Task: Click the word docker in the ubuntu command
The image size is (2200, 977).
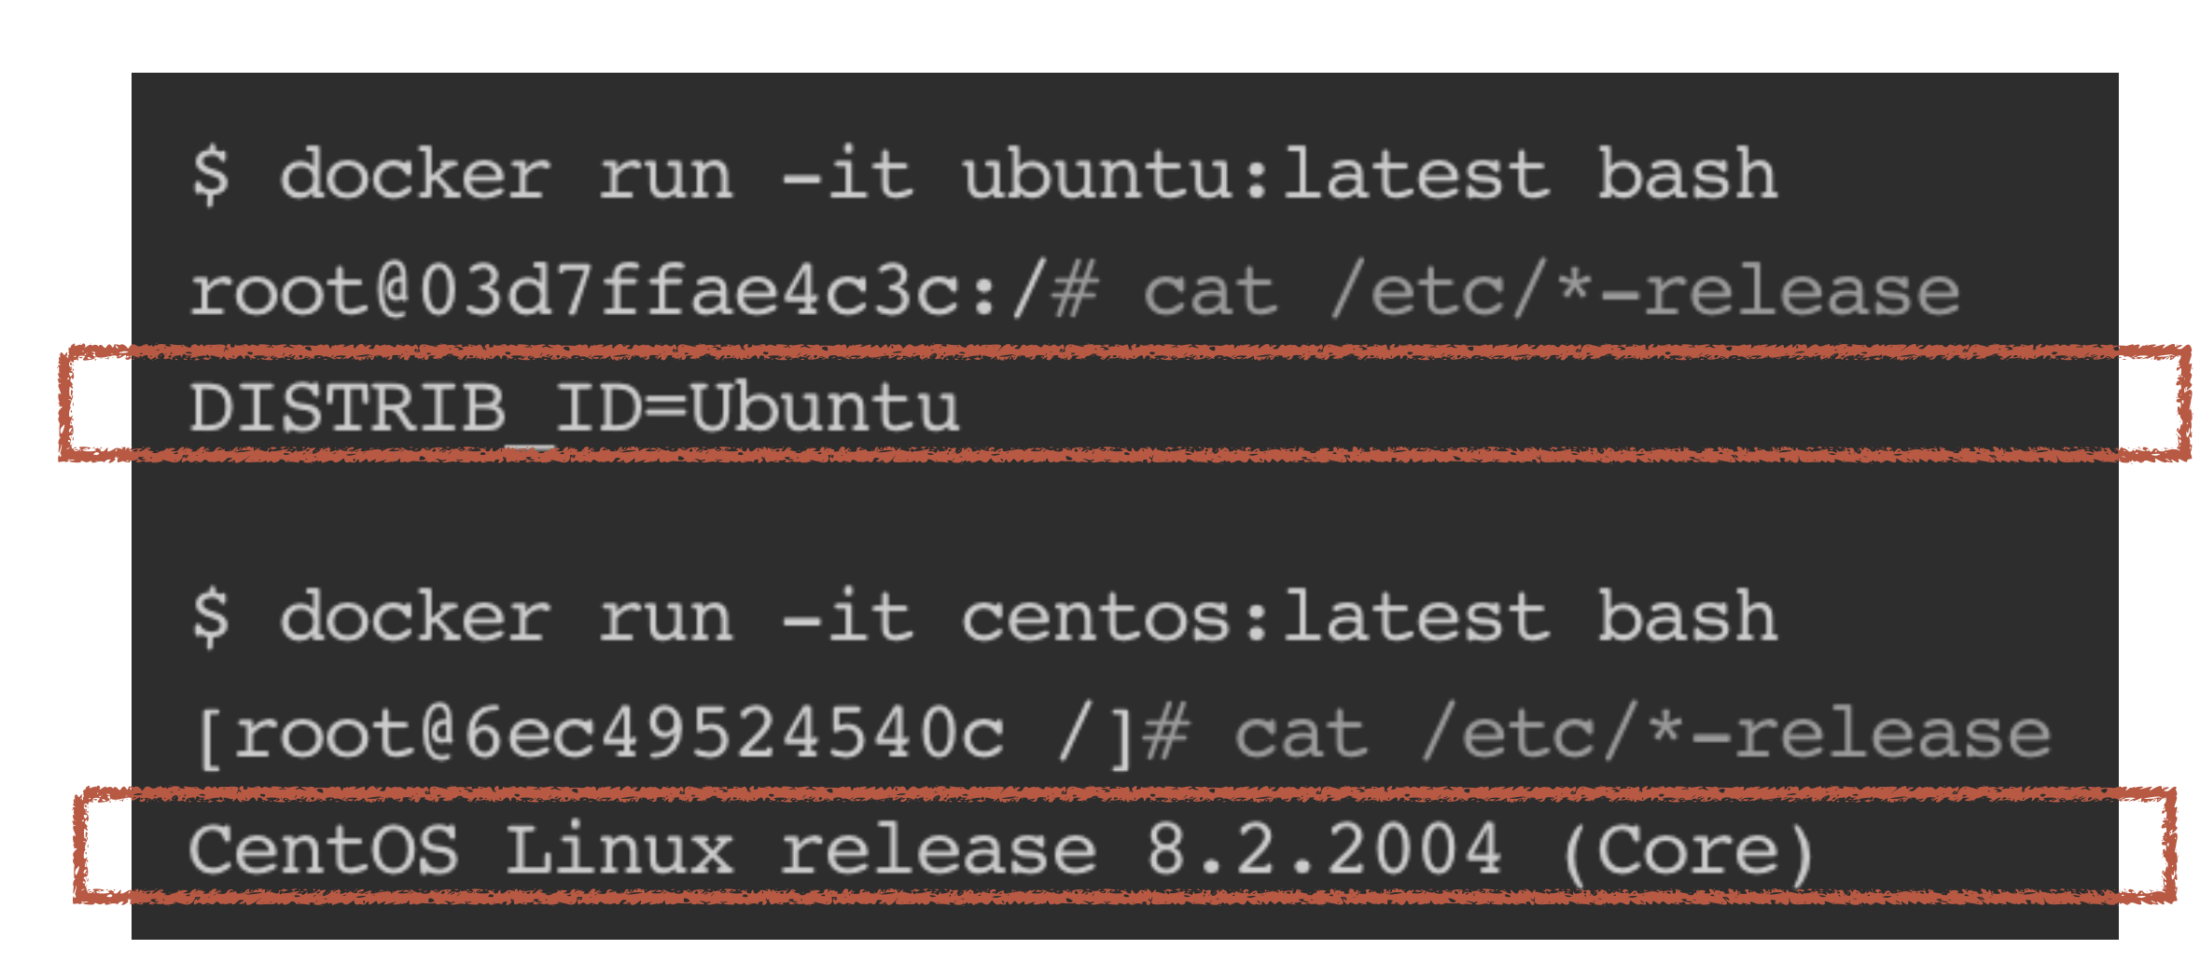Action: tap(415, 175)
